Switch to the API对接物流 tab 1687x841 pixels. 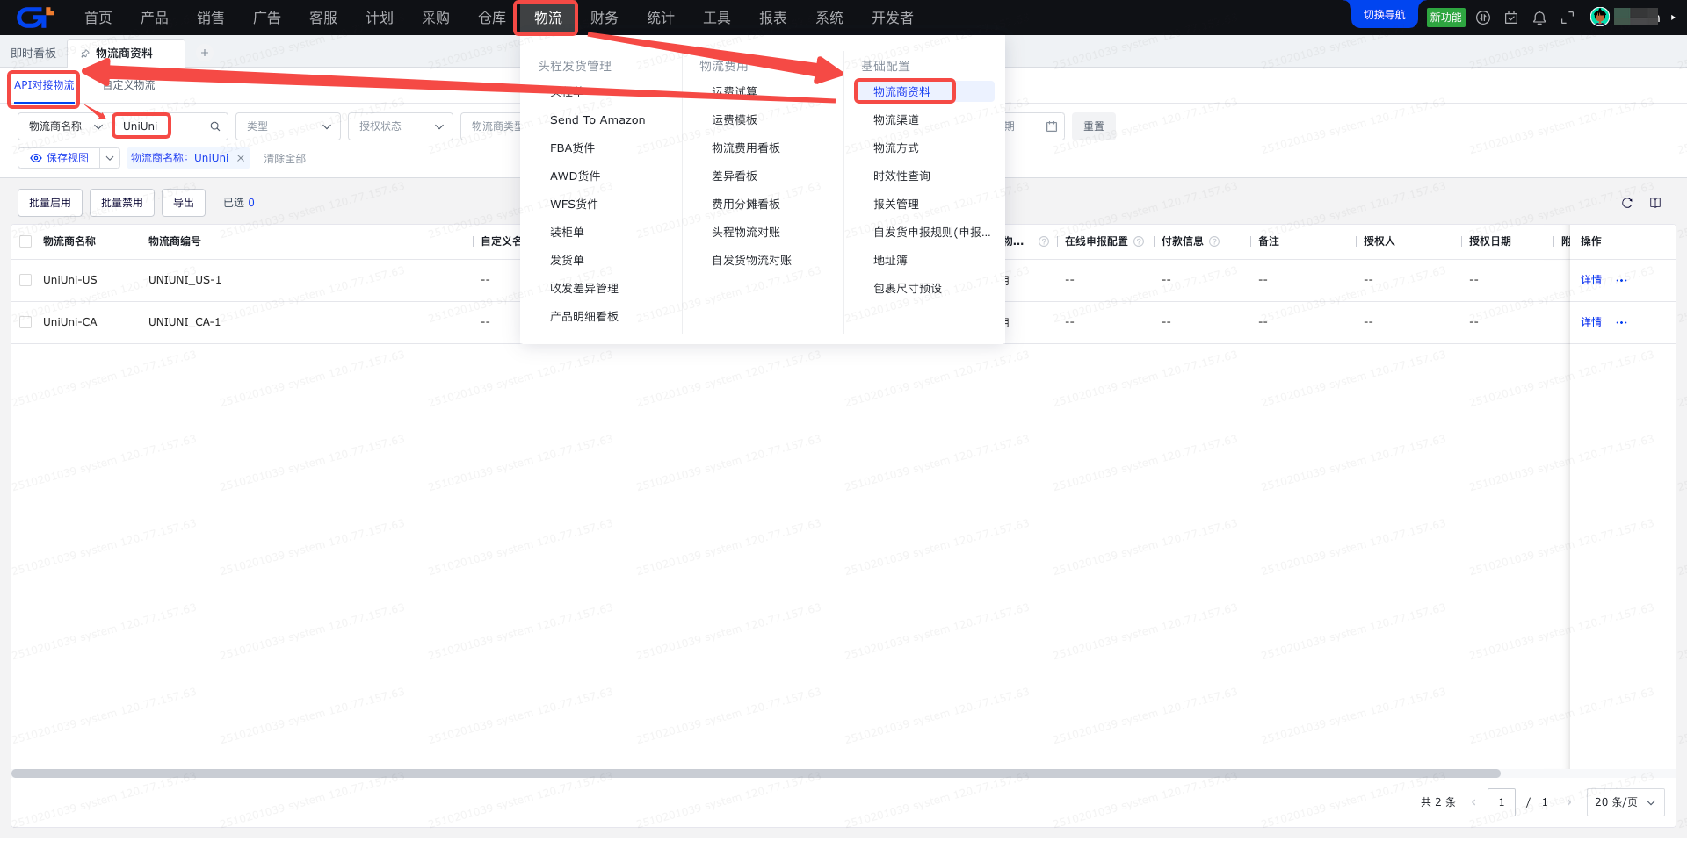(44, 85)
